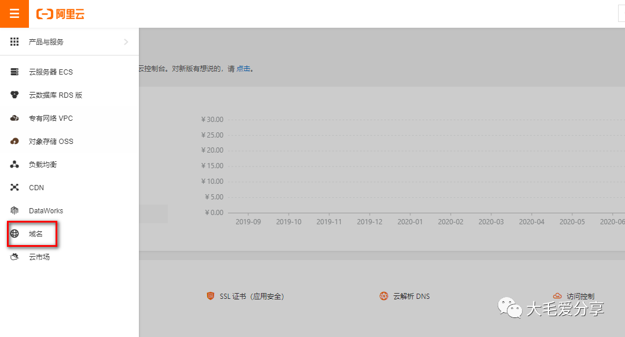Image resolution: width=625 pixels, height=337 pixels.
Task: Click the ¥15.00 y-axis value
Action: click(212, 166)
